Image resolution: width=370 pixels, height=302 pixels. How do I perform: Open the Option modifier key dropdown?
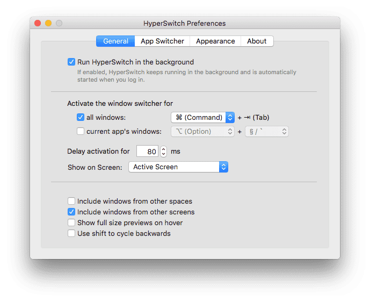(x=202, y=131)
